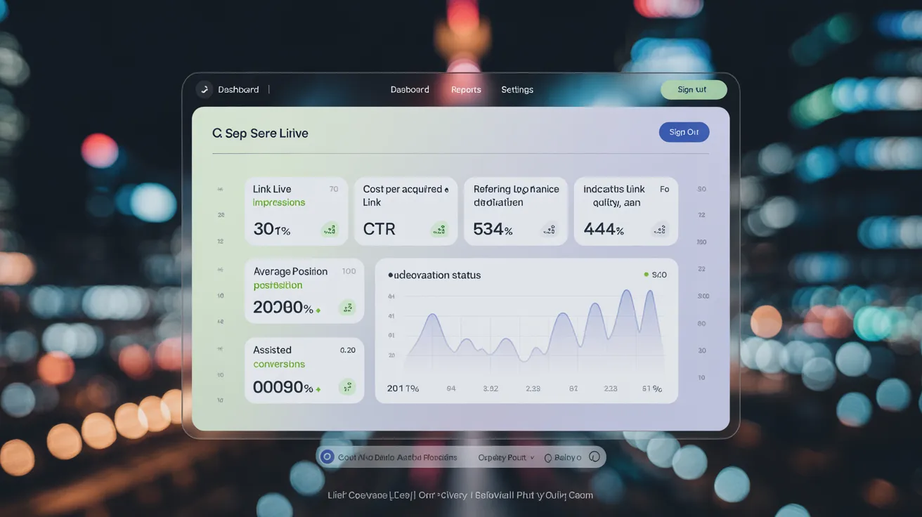This screenshot has height=517, width=922.
Task: Click the trend icon in the 534% card
Action: (550, 230)
